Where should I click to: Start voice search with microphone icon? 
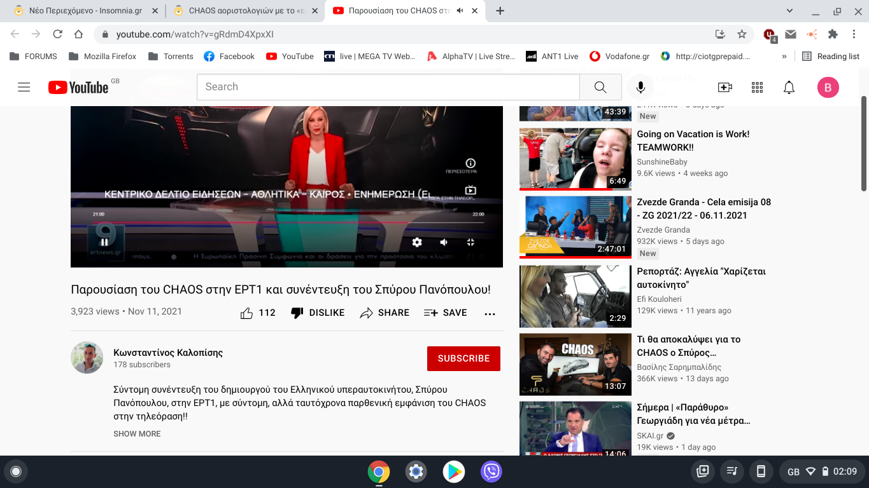click(640, 87)
